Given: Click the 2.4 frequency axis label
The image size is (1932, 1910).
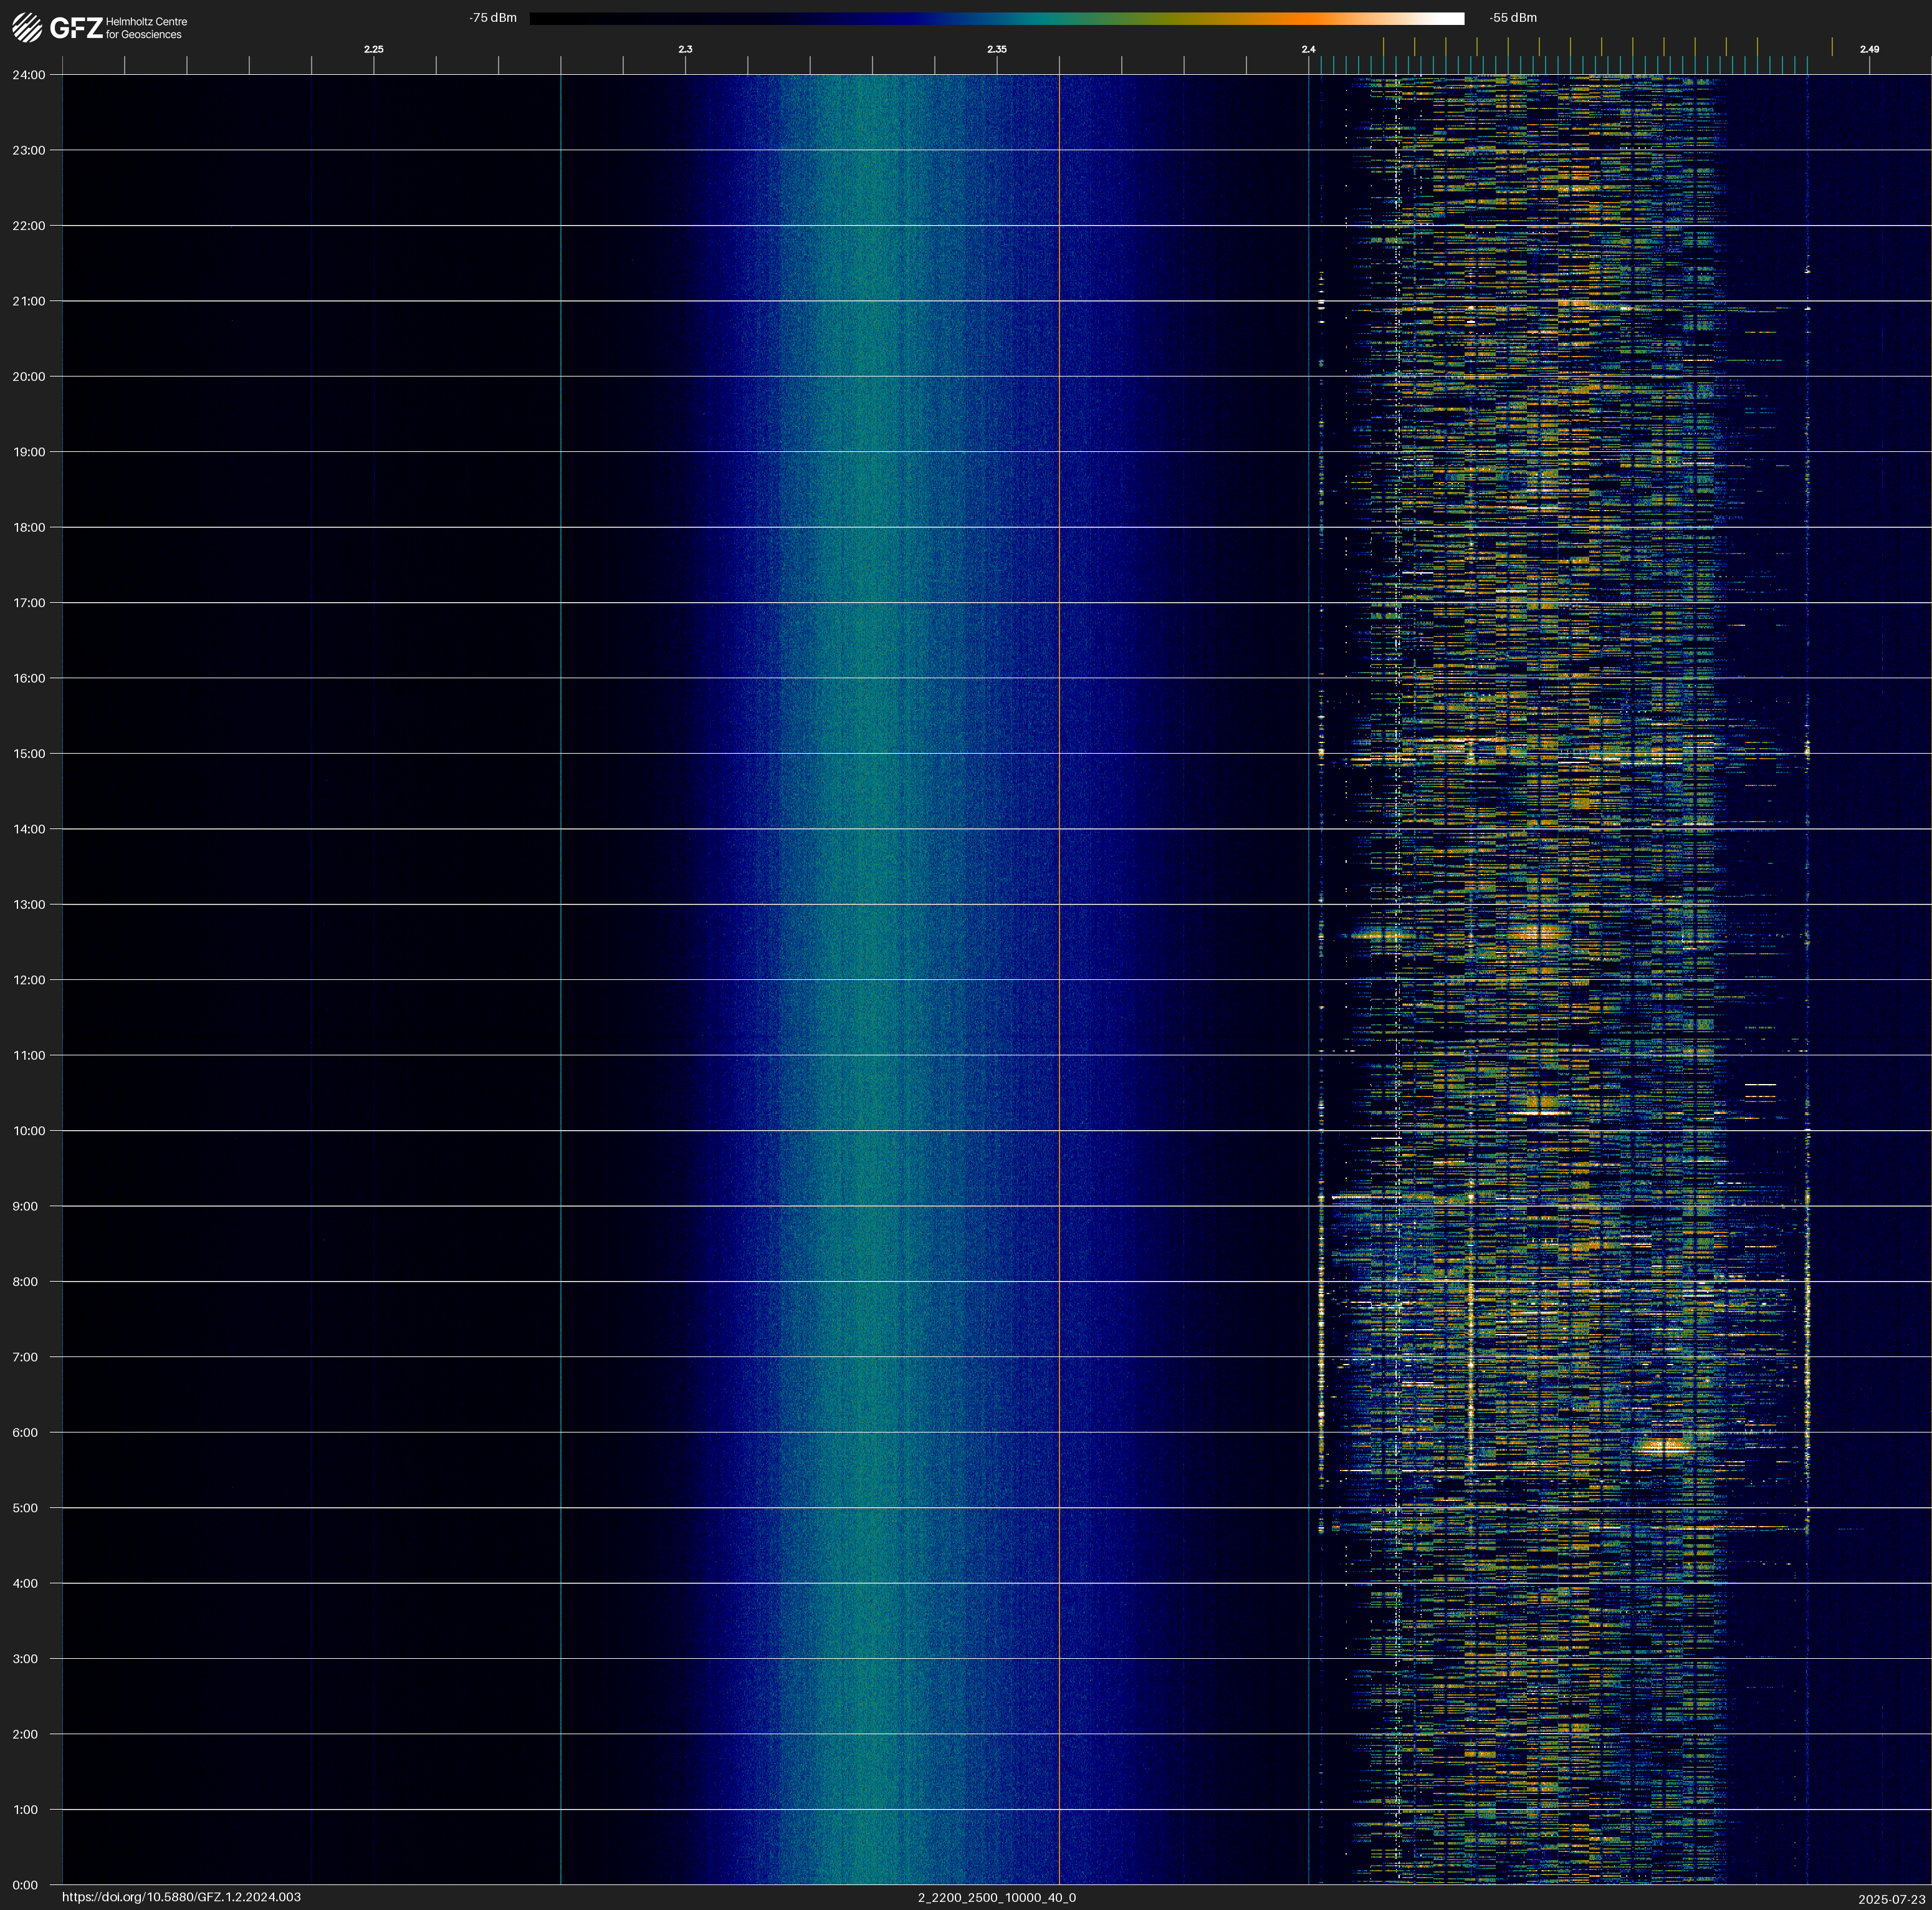Looking at the screenshot, I should click(x=1308, y=49).
